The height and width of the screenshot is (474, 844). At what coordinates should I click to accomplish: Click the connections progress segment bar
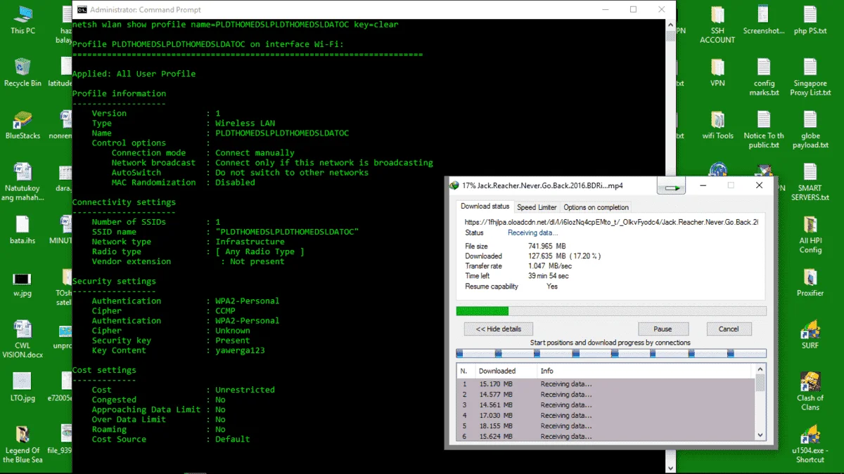tap(611, 353)
